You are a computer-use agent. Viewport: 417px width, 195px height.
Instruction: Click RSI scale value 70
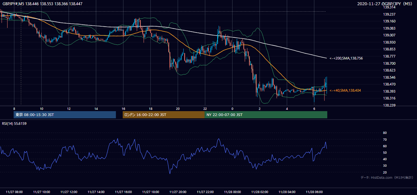pos(385,139)
